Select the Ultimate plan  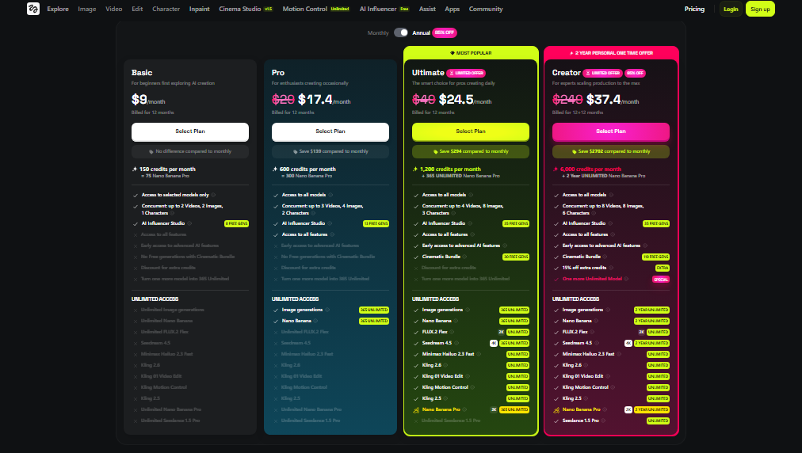pos(471,131)
